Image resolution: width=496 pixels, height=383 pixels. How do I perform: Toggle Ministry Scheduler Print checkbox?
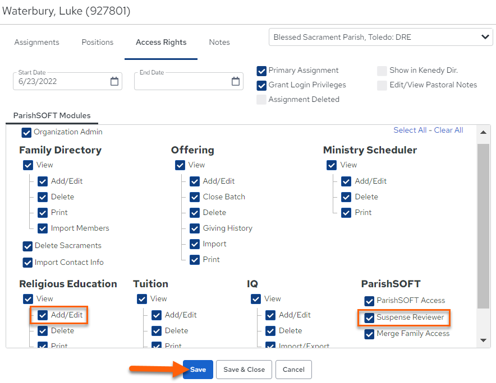(x=346, y=212)
